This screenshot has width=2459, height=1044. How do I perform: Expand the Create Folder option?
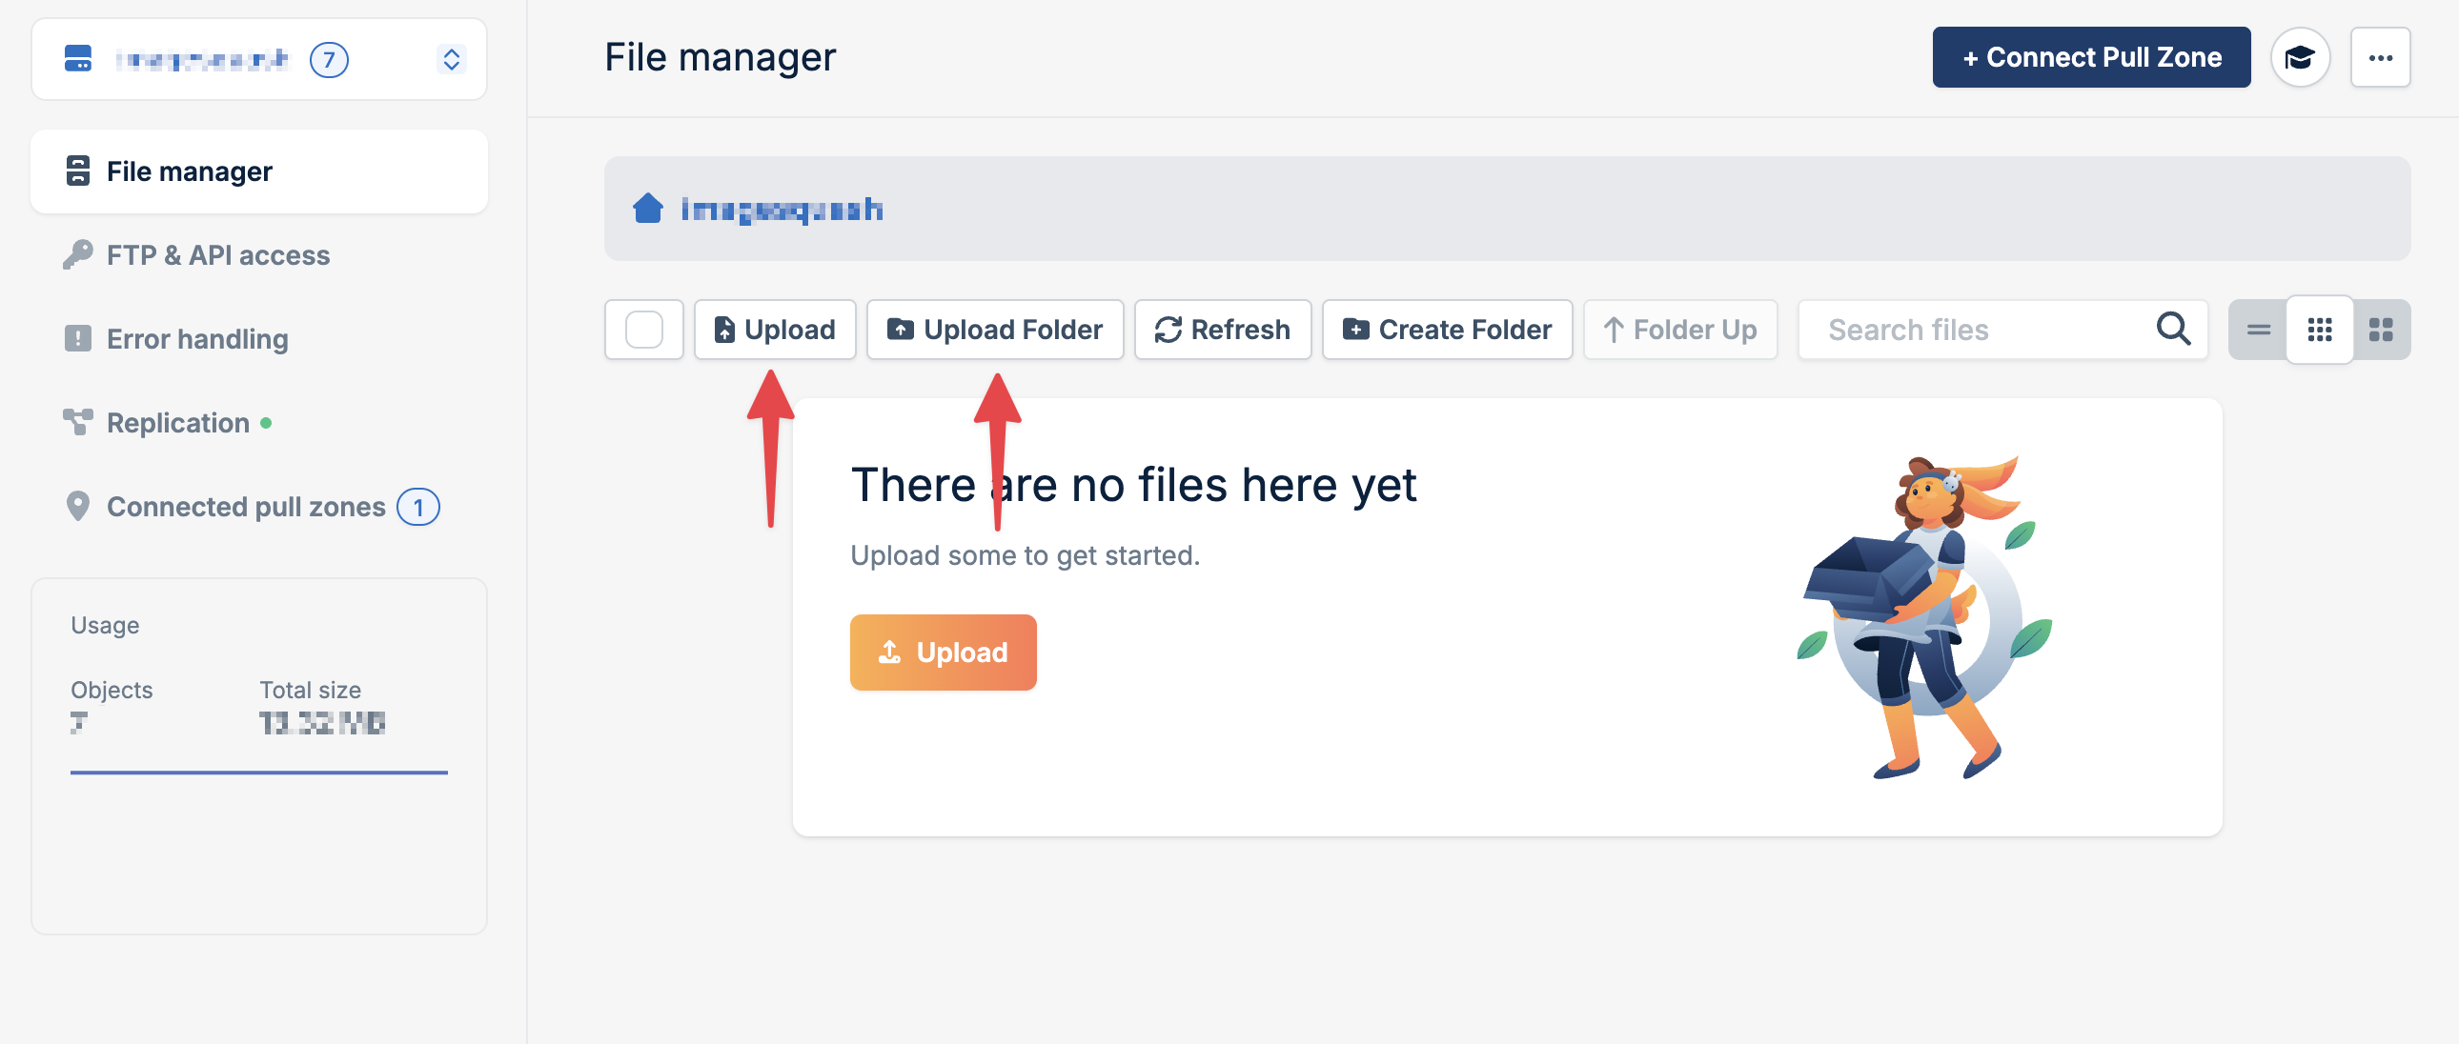pyautogui.click(x=1446, y=330)
